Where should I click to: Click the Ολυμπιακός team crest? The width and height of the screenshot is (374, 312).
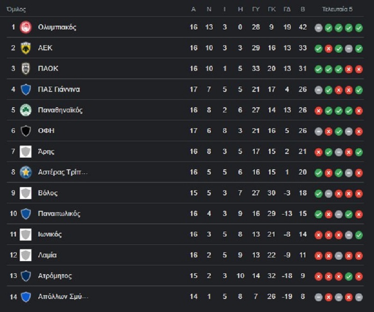[26, 27]
